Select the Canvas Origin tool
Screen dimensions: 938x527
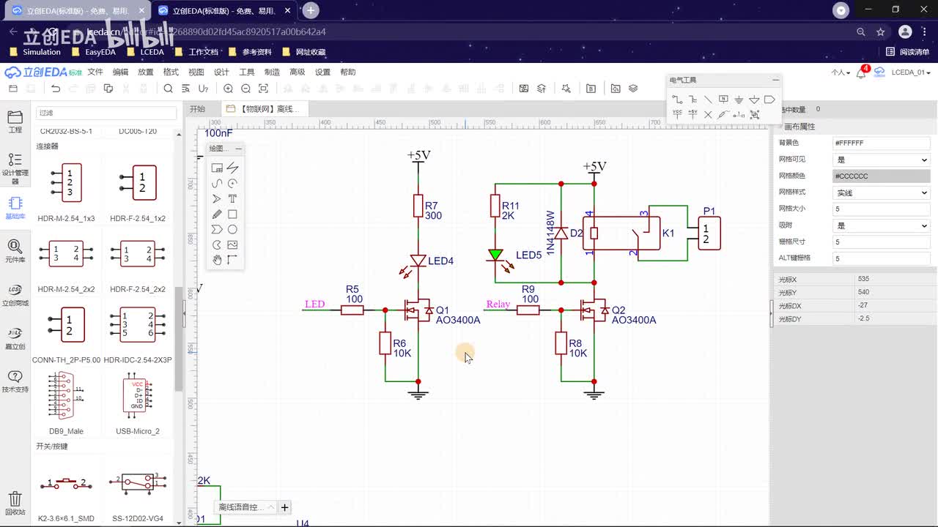coord(232,261)
